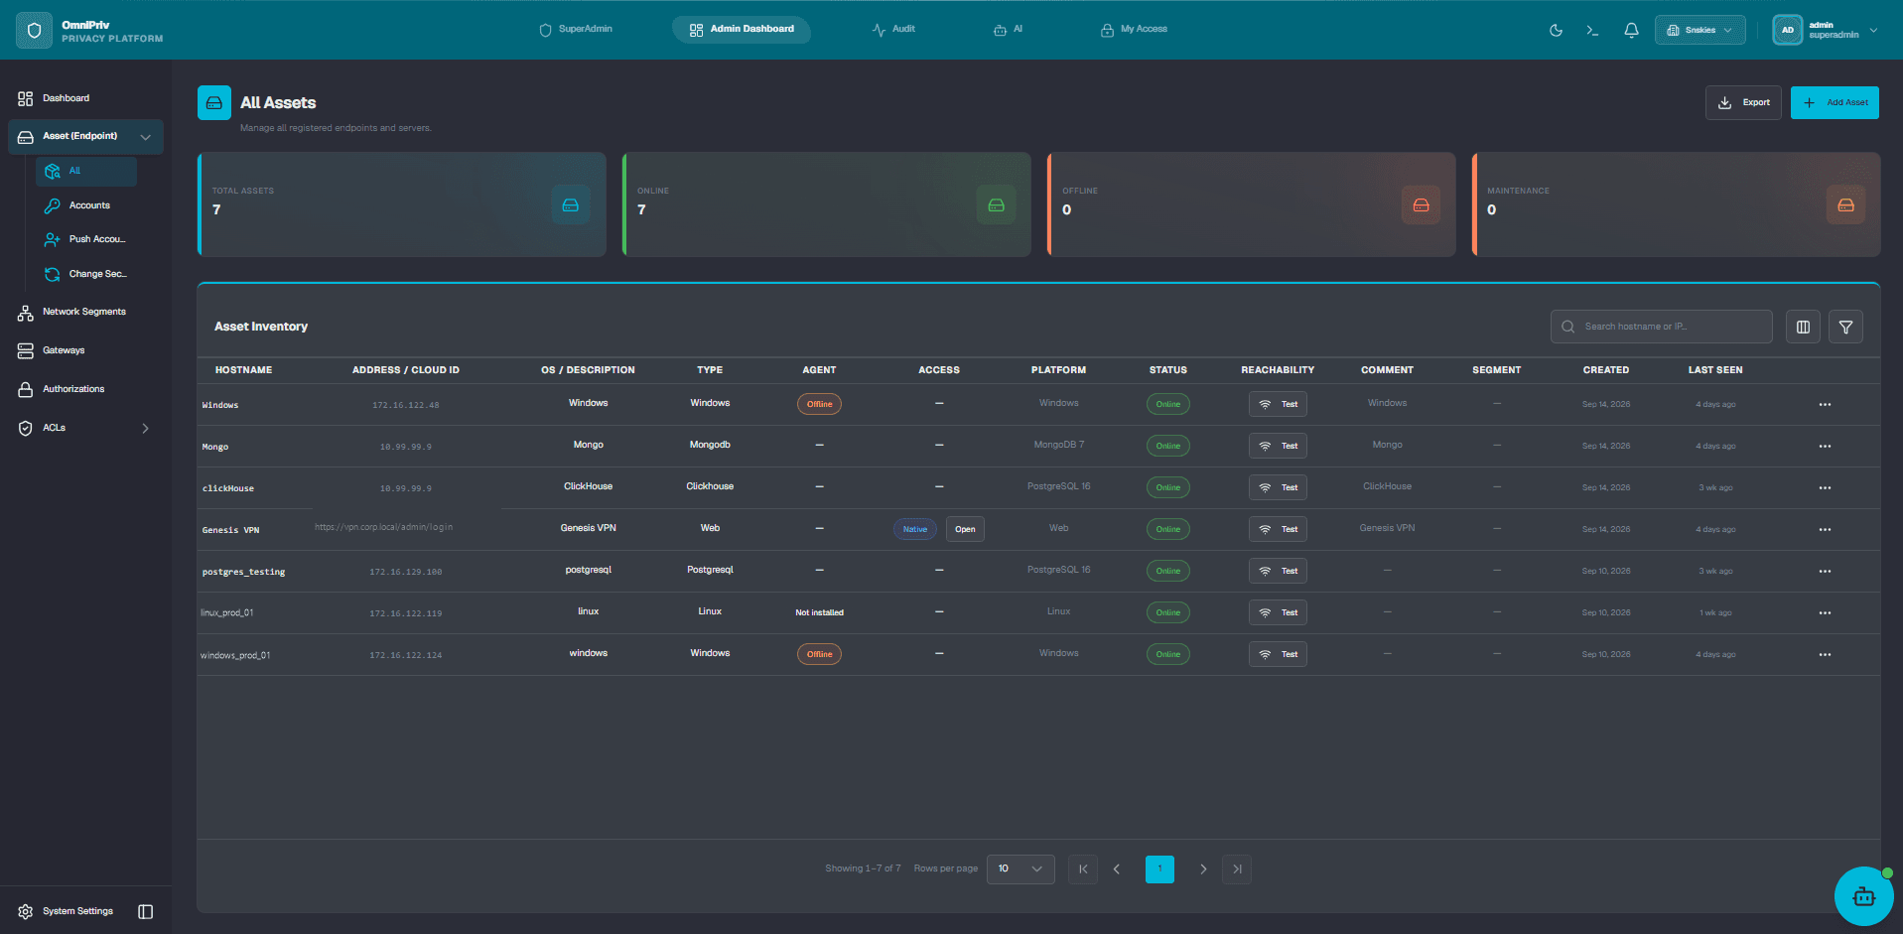Go to last page arrow
This screenshot has height=934, width=1903.
1237,869
